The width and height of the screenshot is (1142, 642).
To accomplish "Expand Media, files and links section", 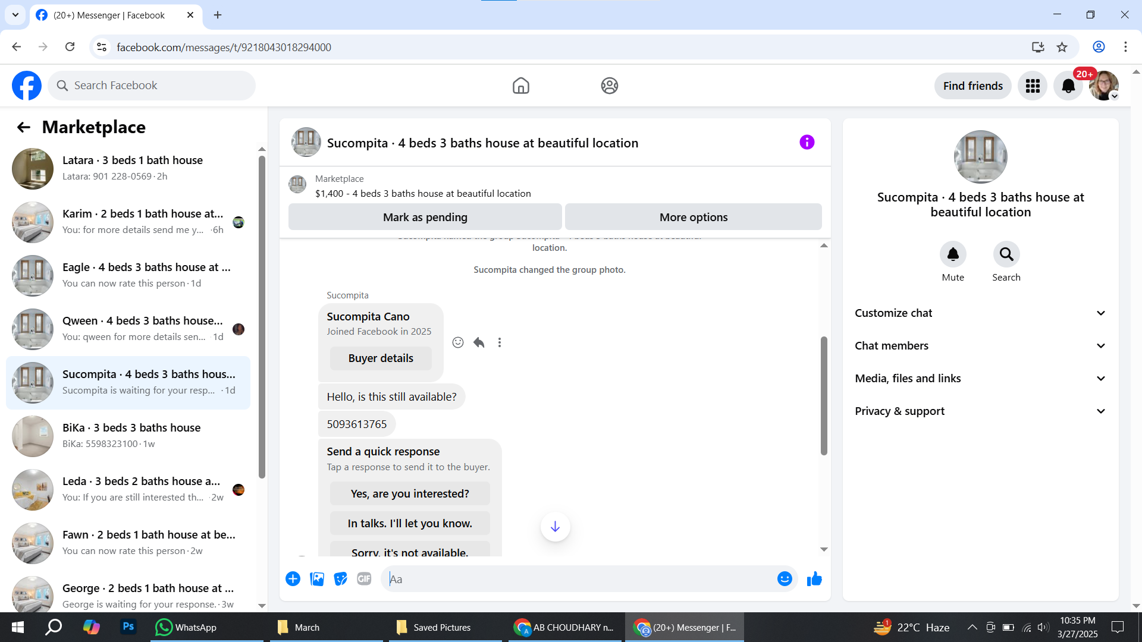I will click(981, 379).
